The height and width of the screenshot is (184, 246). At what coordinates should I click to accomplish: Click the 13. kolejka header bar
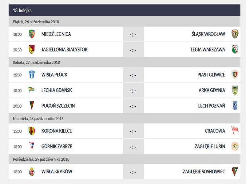click(124, 10)
